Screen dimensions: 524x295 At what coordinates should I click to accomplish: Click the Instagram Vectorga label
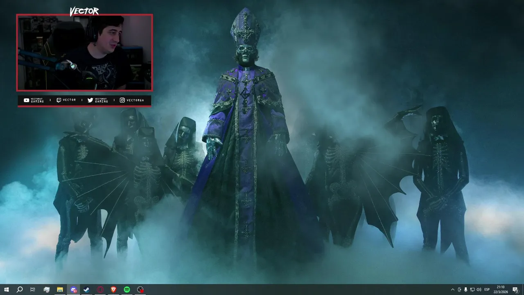coord(133,100)
